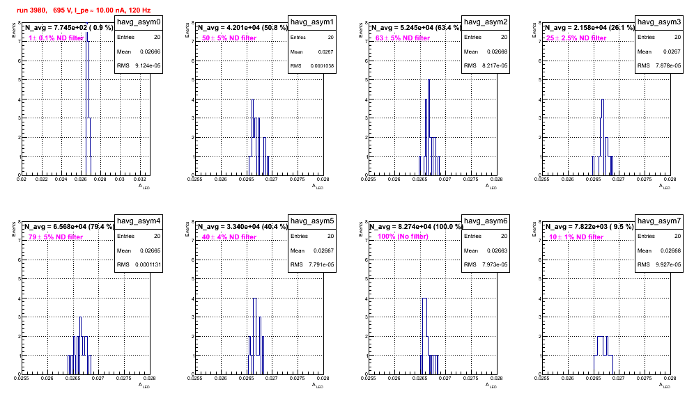Click the N_avg = 2.158e+04 label
The image size is (694, 398).
point(589,27)
